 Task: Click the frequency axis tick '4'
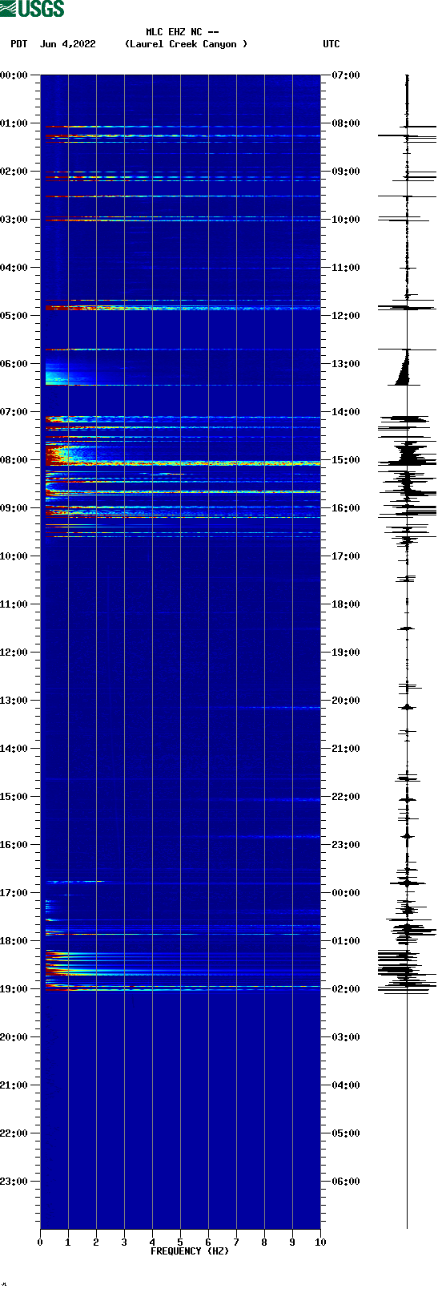pyautogui.click(x=152, y=1242)
